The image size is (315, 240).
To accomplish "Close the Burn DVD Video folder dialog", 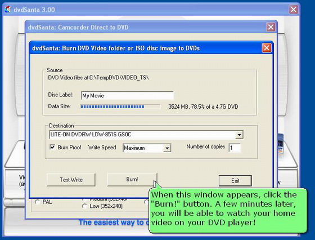I will tap(267, 48).
